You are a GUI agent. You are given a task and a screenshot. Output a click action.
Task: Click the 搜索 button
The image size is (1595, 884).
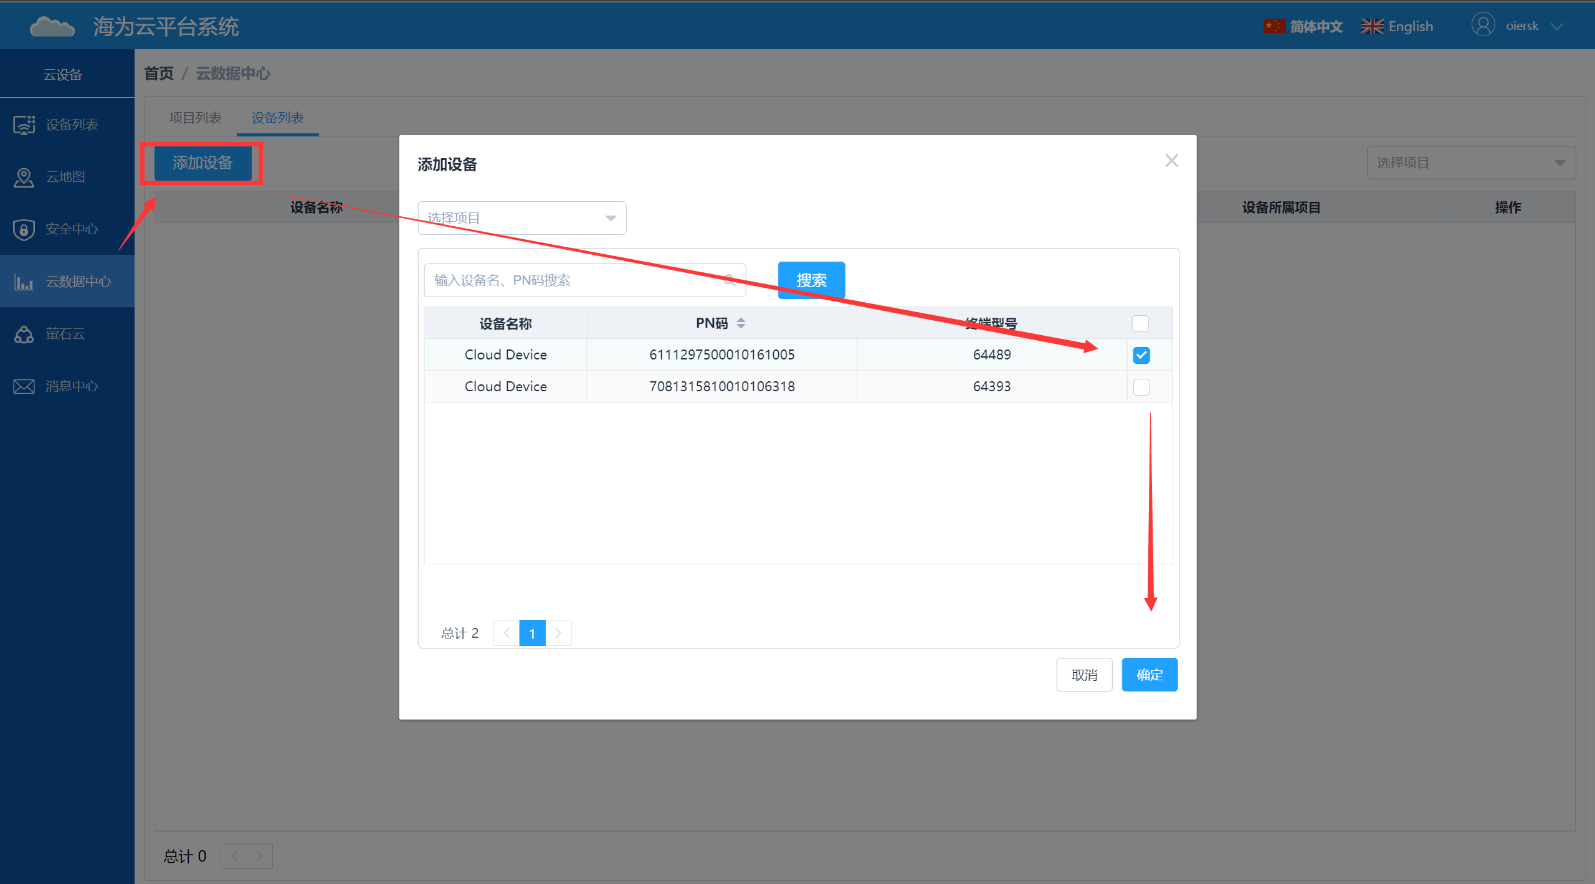click(811, 280)
